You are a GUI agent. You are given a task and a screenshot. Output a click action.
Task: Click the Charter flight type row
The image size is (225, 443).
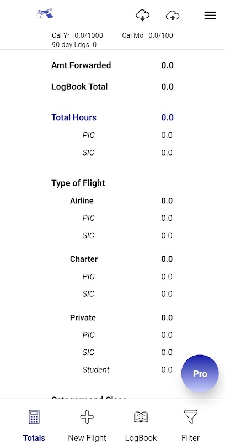click(121, 259)
